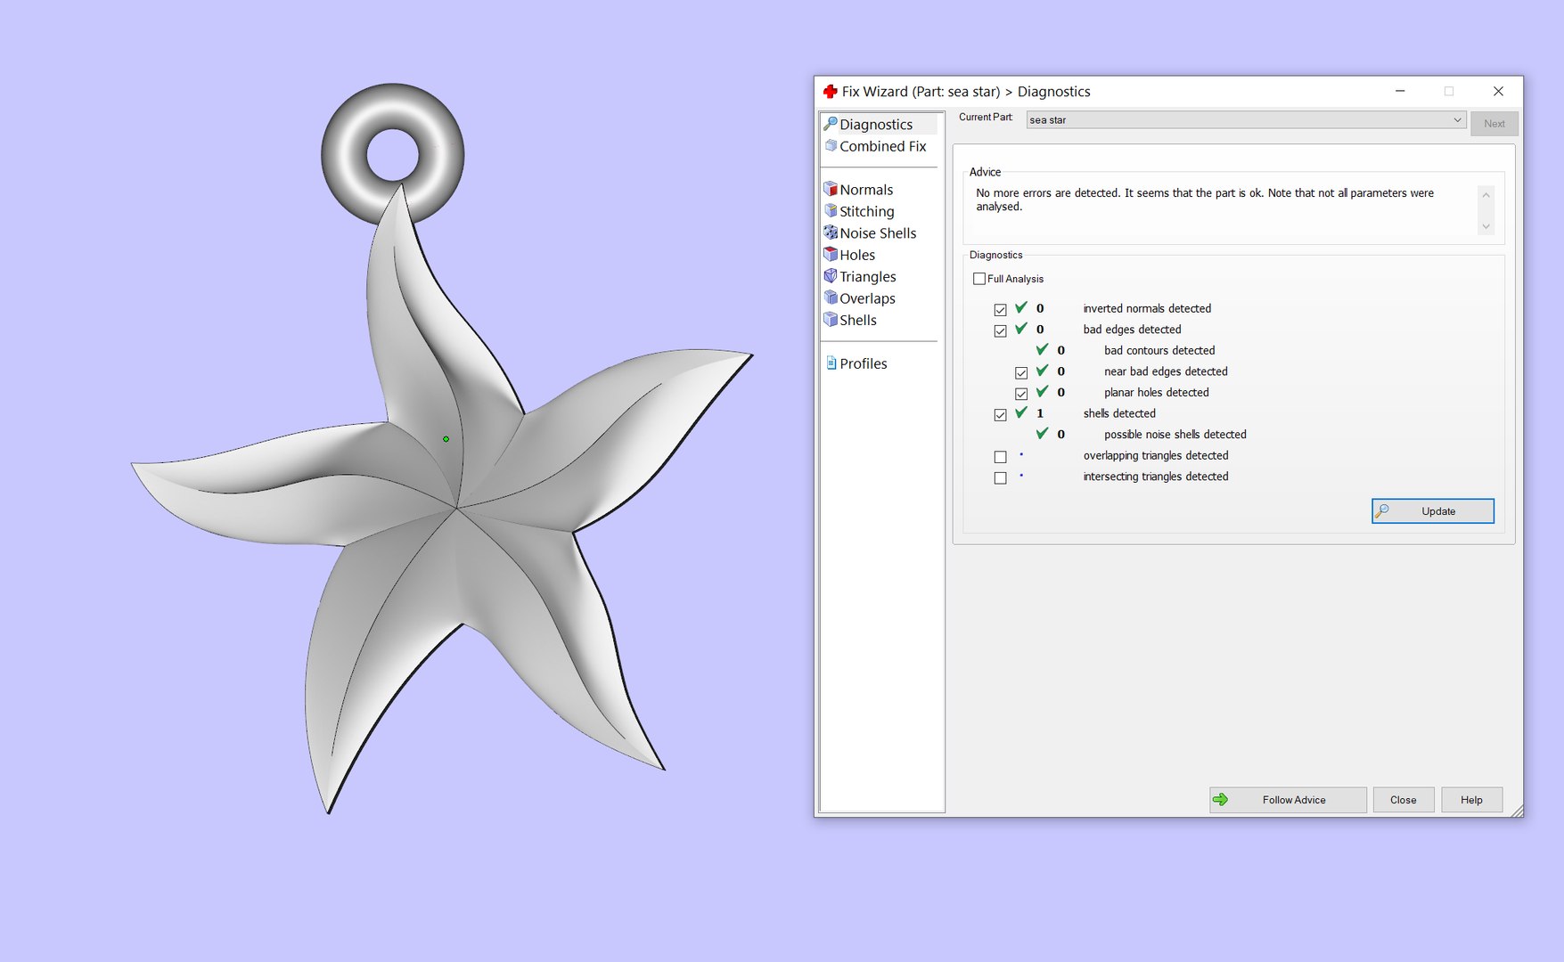The image size is (1564, 962).
Task: Click the Fix Wizard red cross icon
Action: click(x=830, y=92)
